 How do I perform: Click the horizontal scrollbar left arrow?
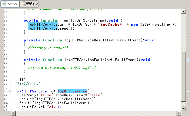click(x=13, y=114)
